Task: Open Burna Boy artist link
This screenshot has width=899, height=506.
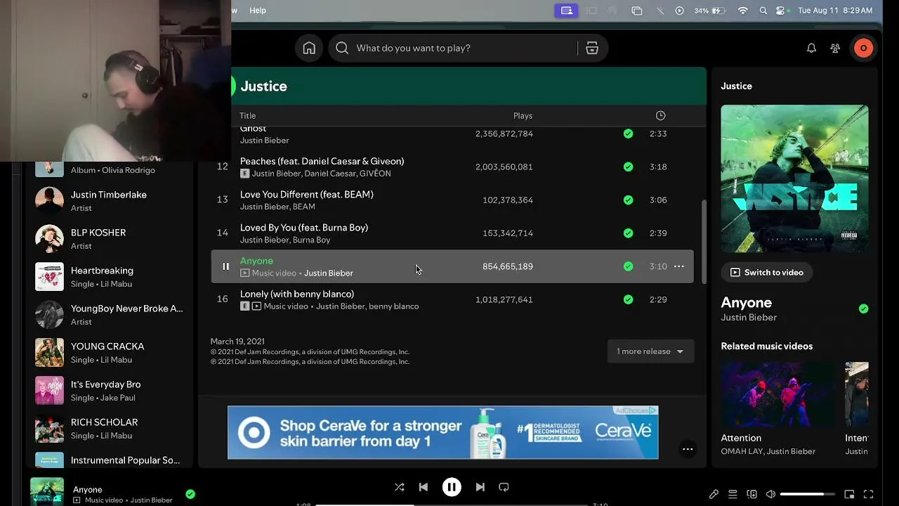Action: coord(311,240)
